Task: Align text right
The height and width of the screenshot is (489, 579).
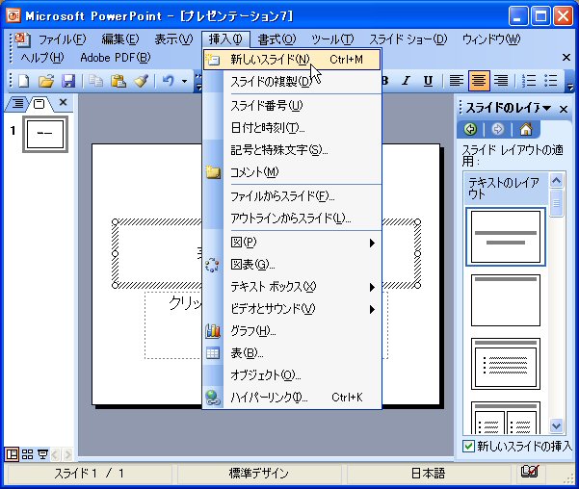Action: [x=501, y=81]
